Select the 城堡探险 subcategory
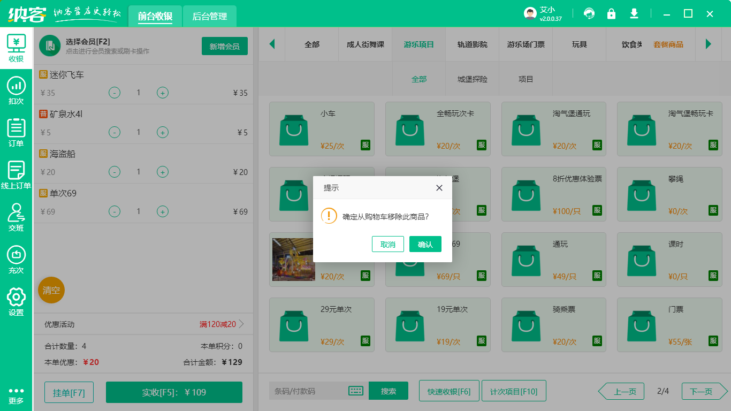 coord(472,78)
